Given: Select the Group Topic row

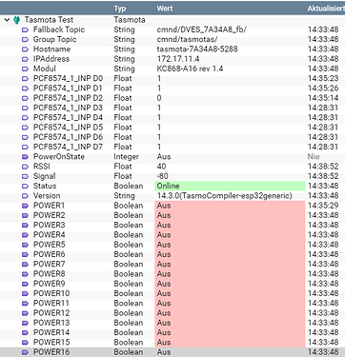Looking at the screenshot, I should [172, 40].
